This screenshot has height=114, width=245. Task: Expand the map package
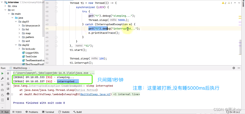point(19,33)
